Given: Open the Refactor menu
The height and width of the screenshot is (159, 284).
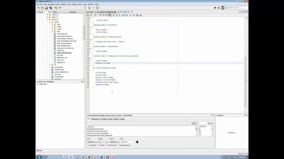Looking at the screenshot, I should click(x=64, y=4).
